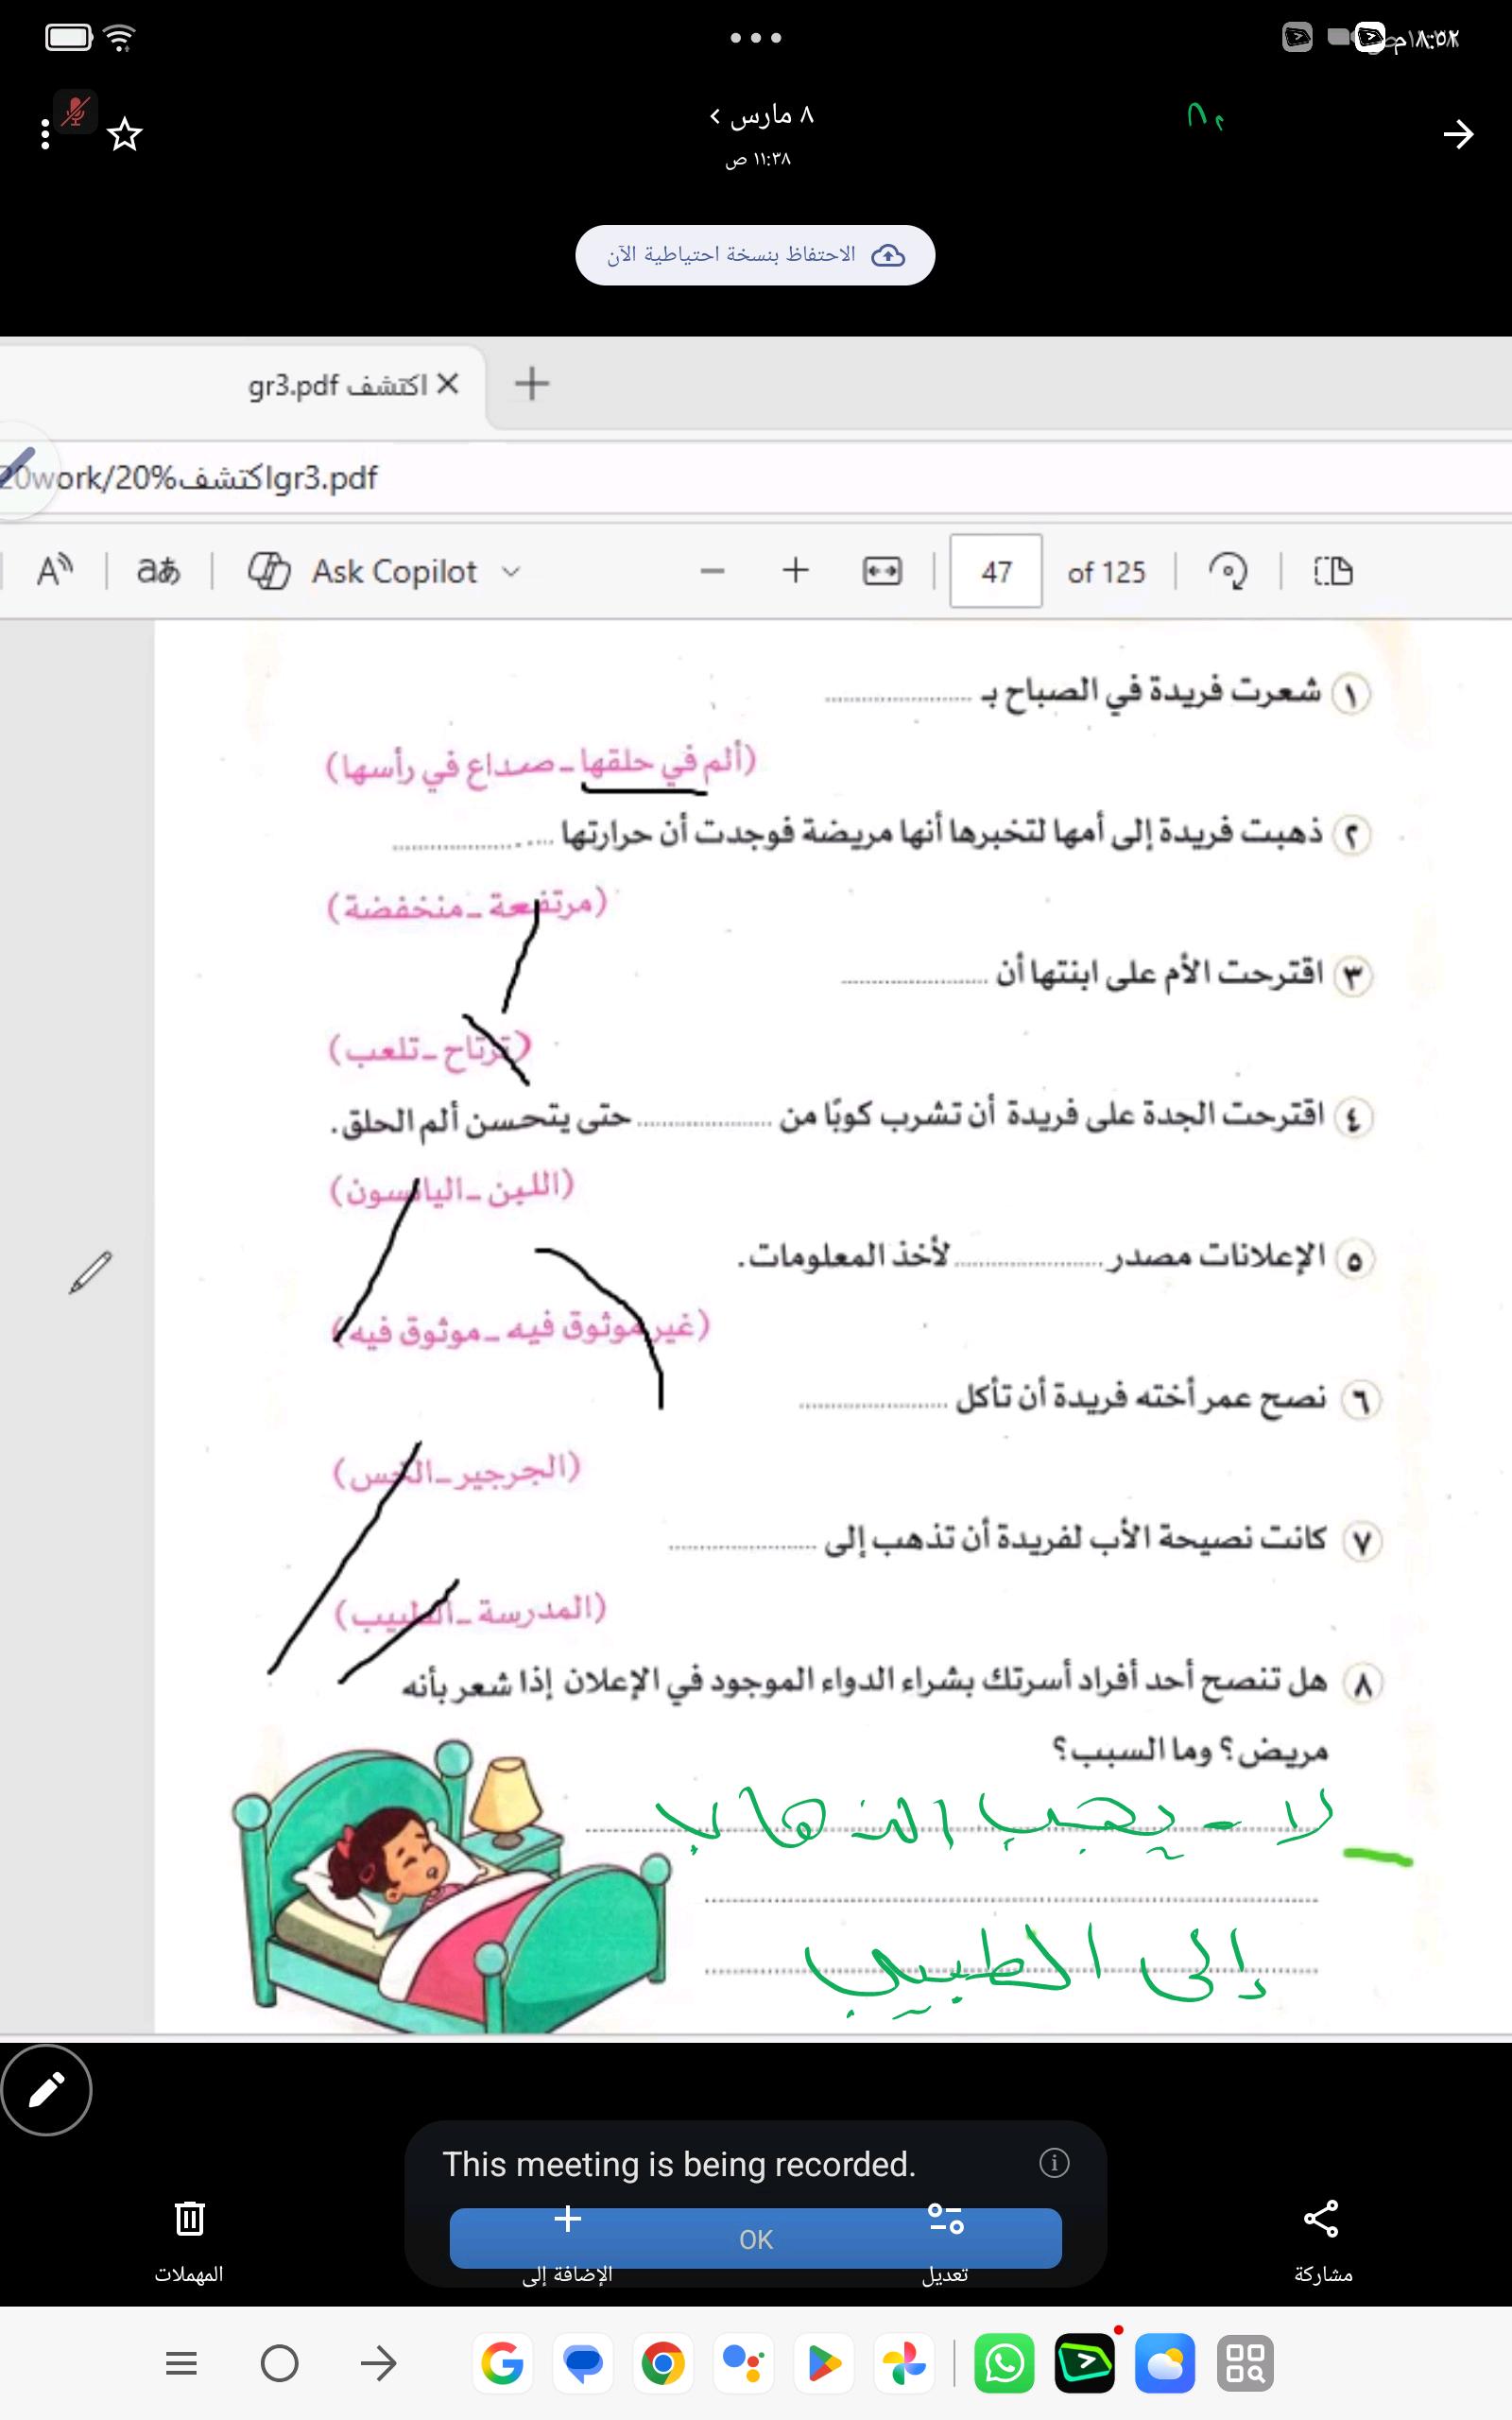This screenshot has width=1512, height=2420.
Task: Open Chrome from the dock
Action: point(663,2363)
